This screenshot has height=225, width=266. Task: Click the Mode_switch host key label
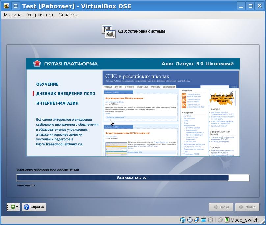(245, 220)
